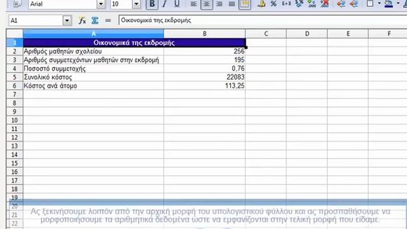Apply exponential E+3 number format

[x=286, y=4]
